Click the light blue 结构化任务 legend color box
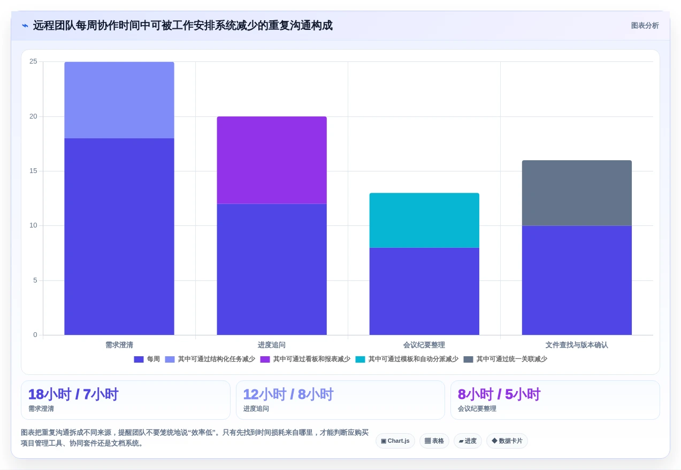681x470 pixels. point(170,359)
